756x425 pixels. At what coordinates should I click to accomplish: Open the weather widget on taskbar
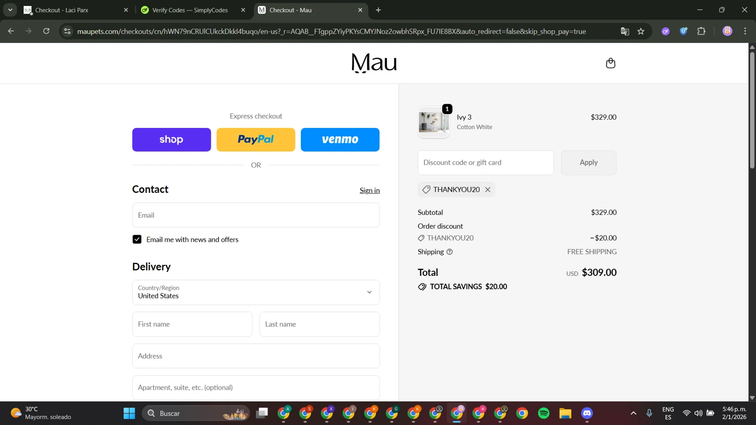tap(41, 413)
